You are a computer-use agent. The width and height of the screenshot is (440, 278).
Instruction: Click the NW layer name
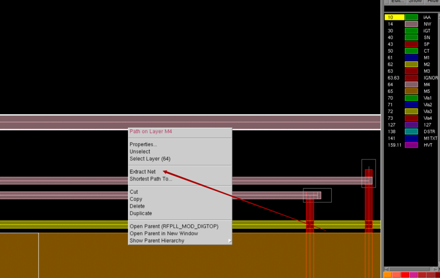click(x=427, y=24)
